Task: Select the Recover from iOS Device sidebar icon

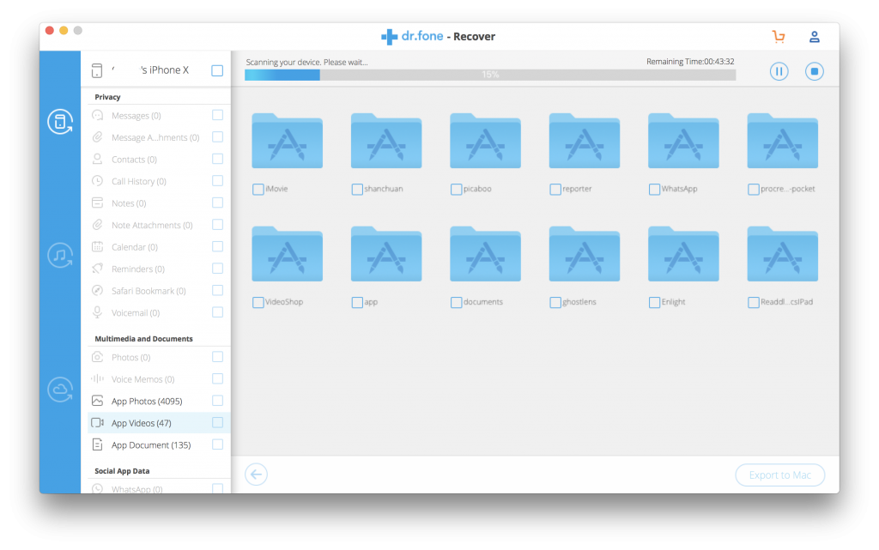Action: (60, 122)
